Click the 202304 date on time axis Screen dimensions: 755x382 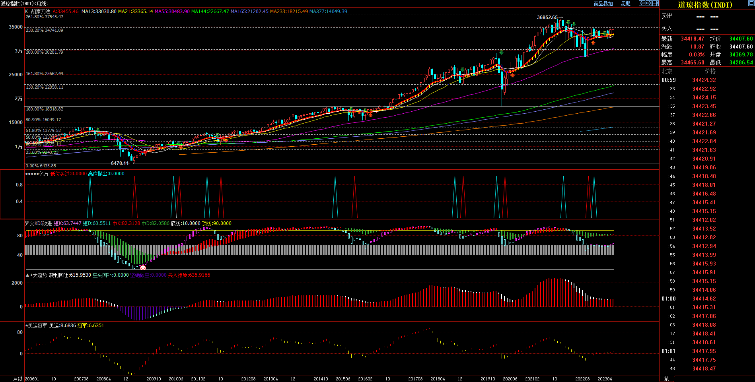[605, 379]
